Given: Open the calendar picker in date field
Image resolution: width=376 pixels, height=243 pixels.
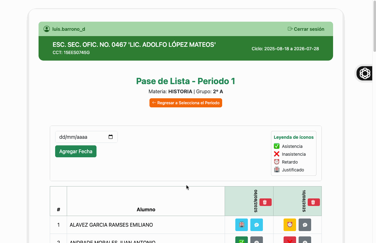Looking at the screenshot, I should (111, 137).
